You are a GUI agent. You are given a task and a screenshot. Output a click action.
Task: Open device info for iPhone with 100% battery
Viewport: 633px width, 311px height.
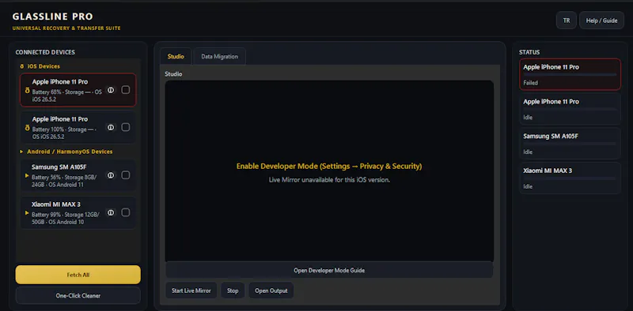coord(111,127)
